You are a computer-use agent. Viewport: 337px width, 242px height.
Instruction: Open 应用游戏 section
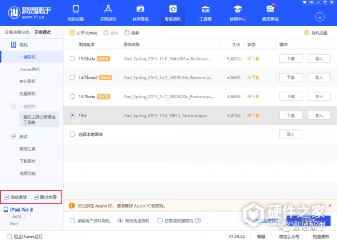108,13
